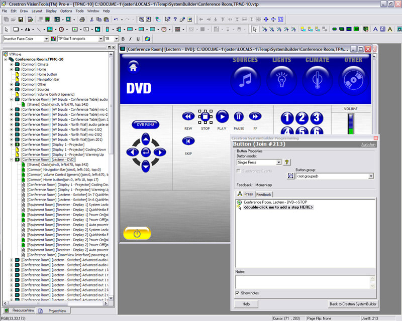Toggle the Show notes checkbox
402x321 pixels.
pos(237,293)
